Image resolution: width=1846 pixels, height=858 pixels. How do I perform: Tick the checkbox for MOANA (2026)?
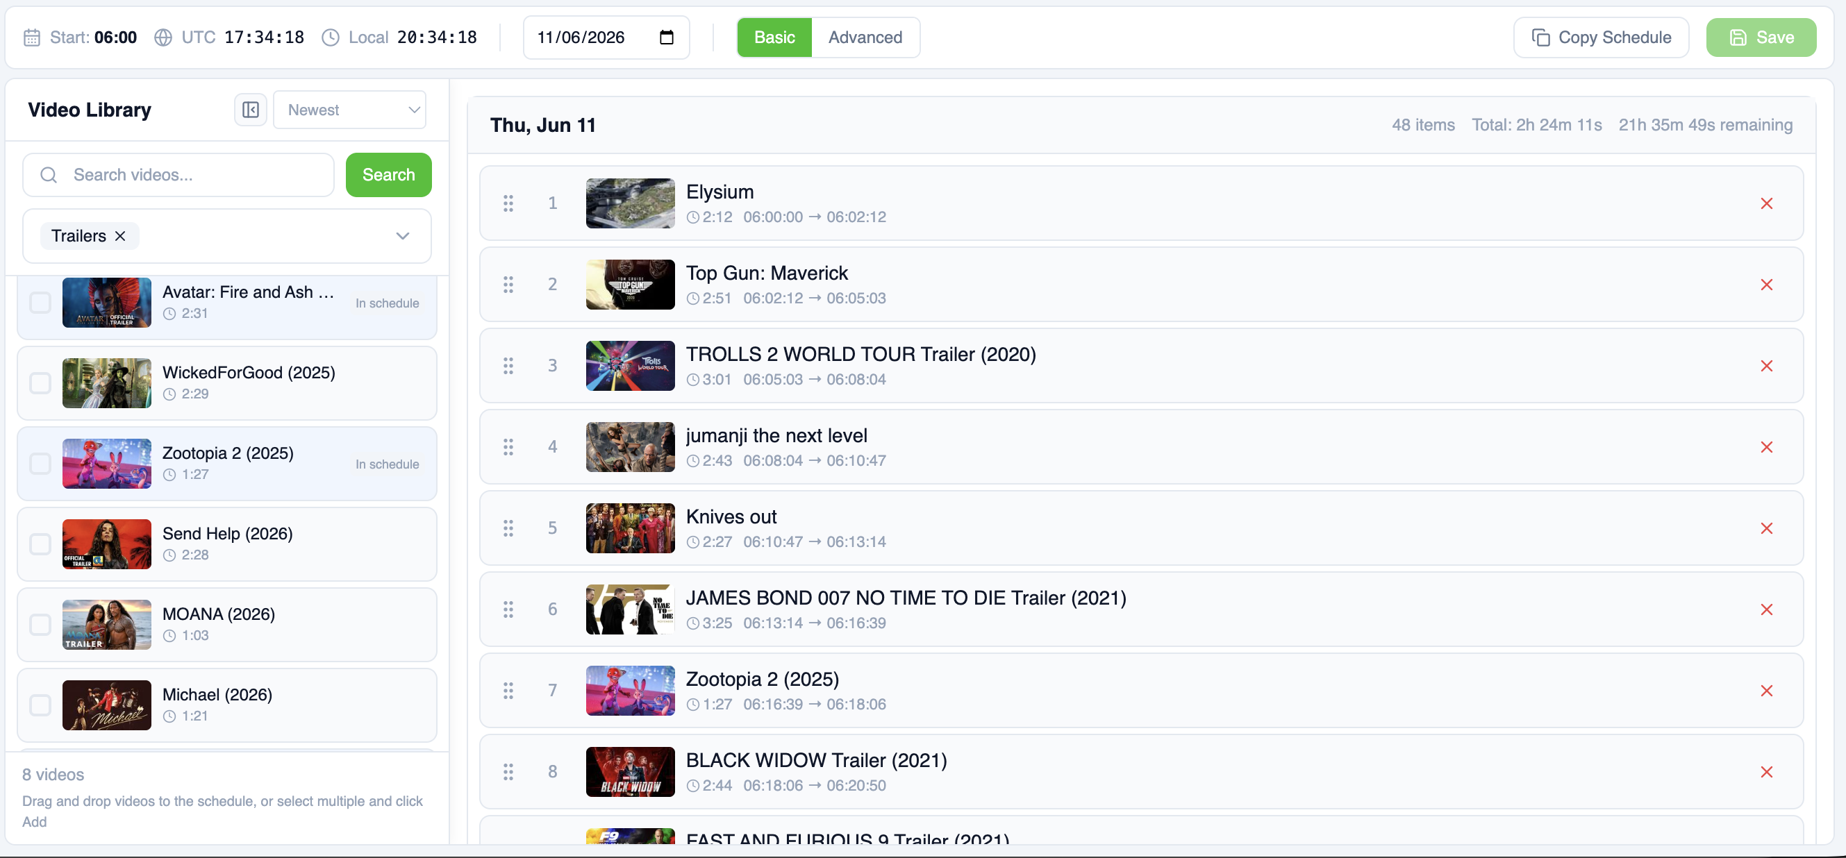tap(40, 625)
